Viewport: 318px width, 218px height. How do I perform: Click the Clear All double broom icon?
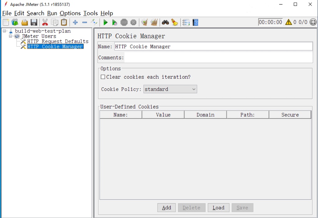154,22
